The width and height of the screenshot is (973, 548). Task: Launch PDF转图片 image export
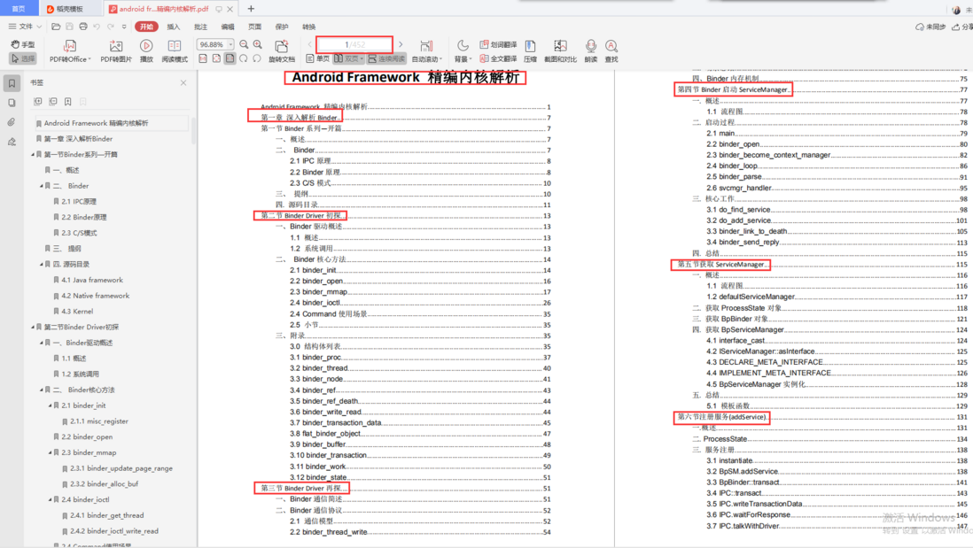coord(116,50)
